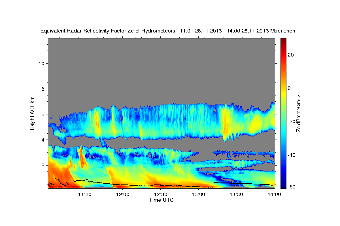Click the colorbar value '0'
The image size is (340, 226).
pyautogui.click(x=289, y=88)
